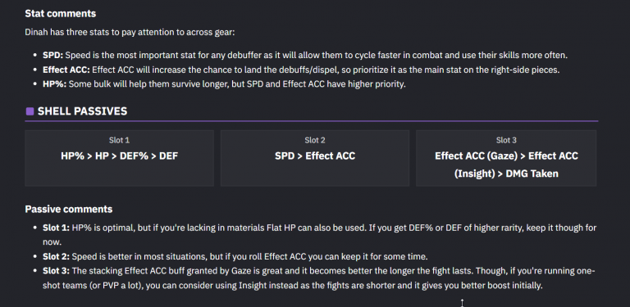Screen dimensions: 630x307
Task: Select the Slot 2 passive card
Action: coord(315,158)
